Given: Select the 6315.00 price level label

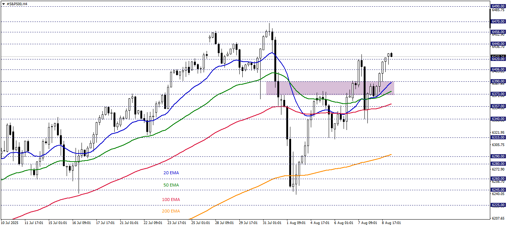Looking at the screenshot, I should (x=498, y=137).
